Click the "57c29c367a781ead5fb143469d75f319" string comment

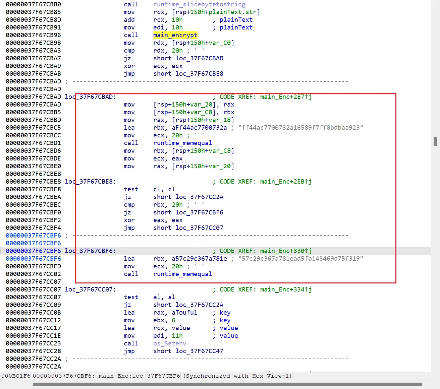pyautogui.click(x=301, y=259)
